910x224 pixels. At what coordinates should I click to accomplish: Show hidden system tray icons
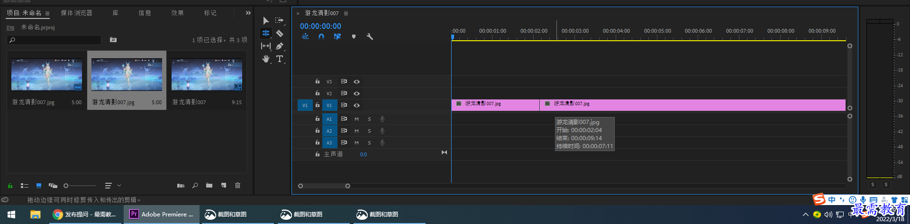[805, 215]
